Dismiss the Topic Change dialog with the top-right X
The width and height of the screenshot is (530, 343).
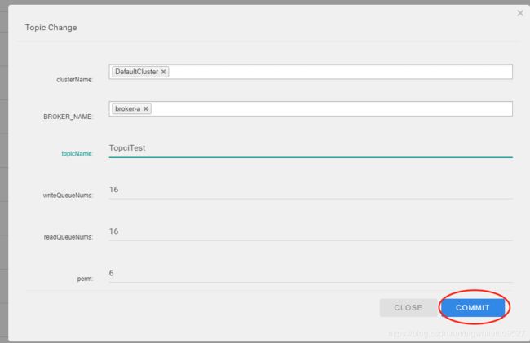click(x=520, y=13)
